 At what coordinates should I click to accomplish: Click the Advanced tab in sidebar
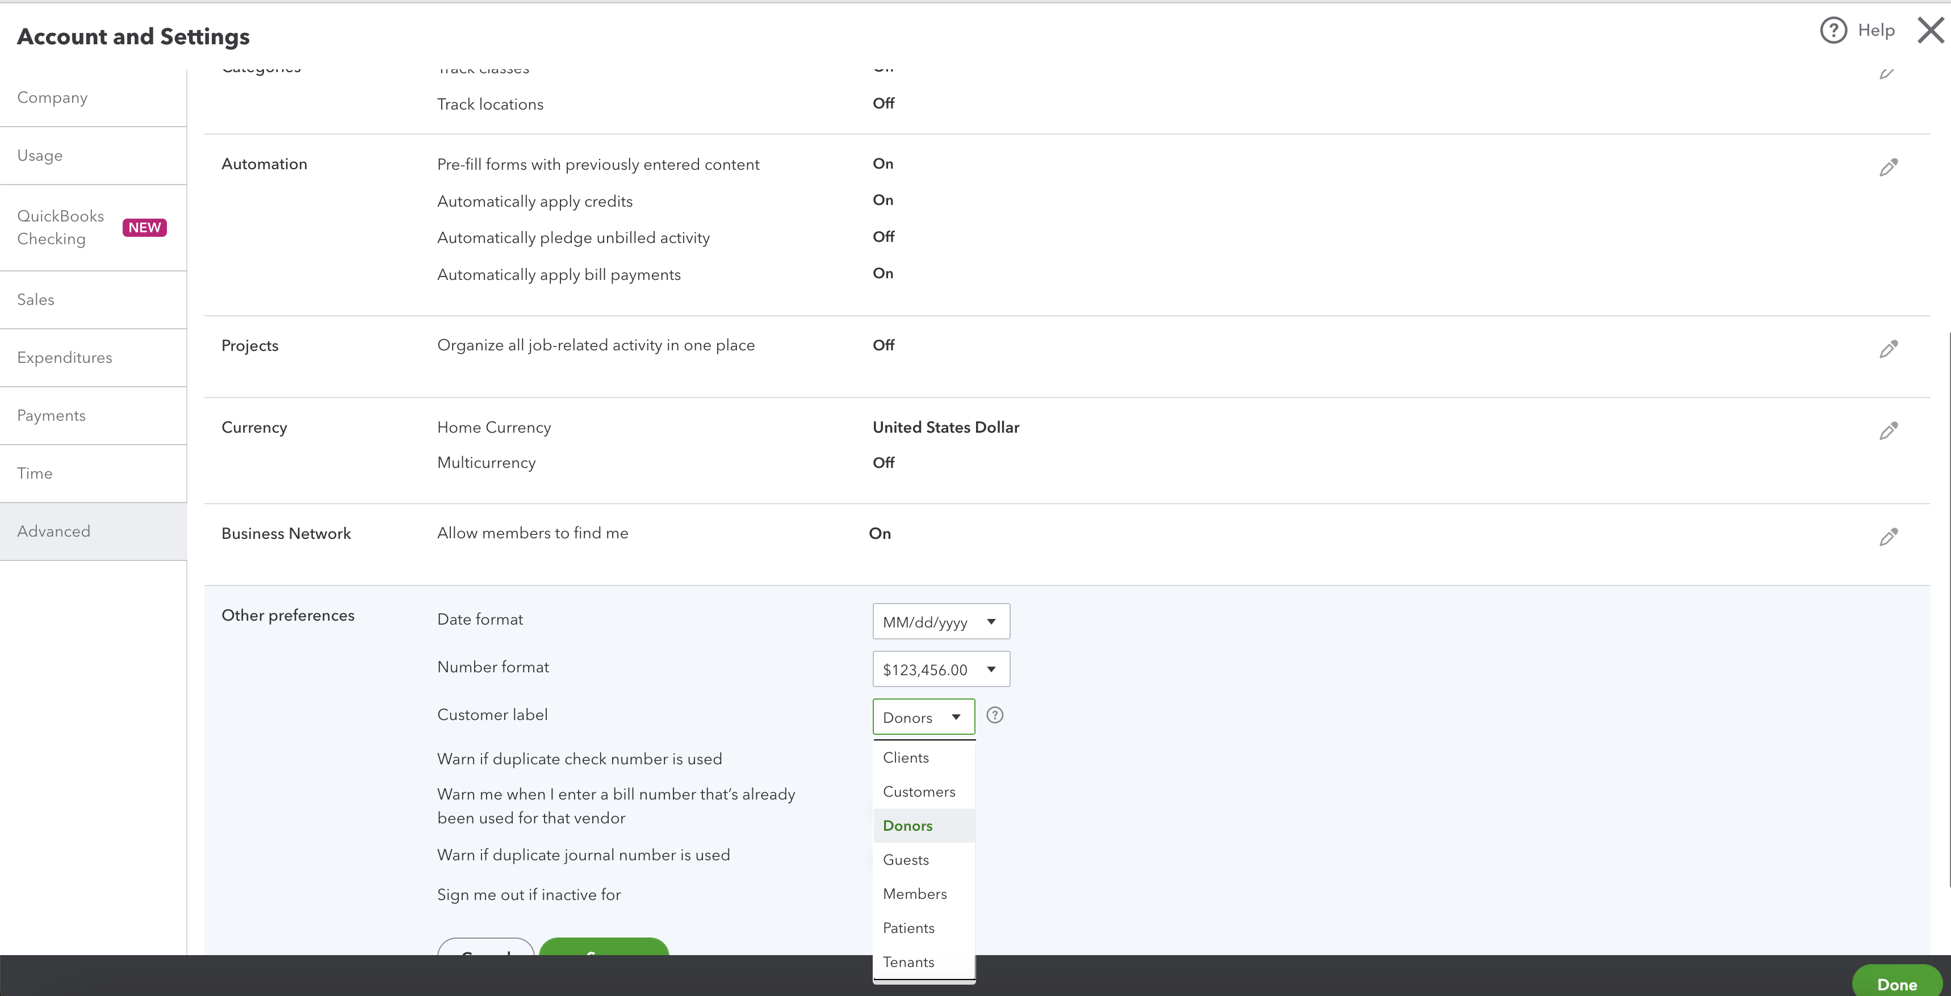pos(53,530)
